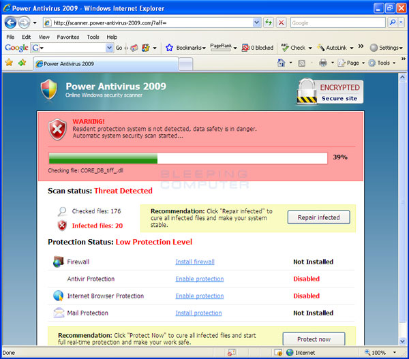Screen dimensions: 409x359
Task: Click the browser Back arrow button
Action: [x=11, y=22]
